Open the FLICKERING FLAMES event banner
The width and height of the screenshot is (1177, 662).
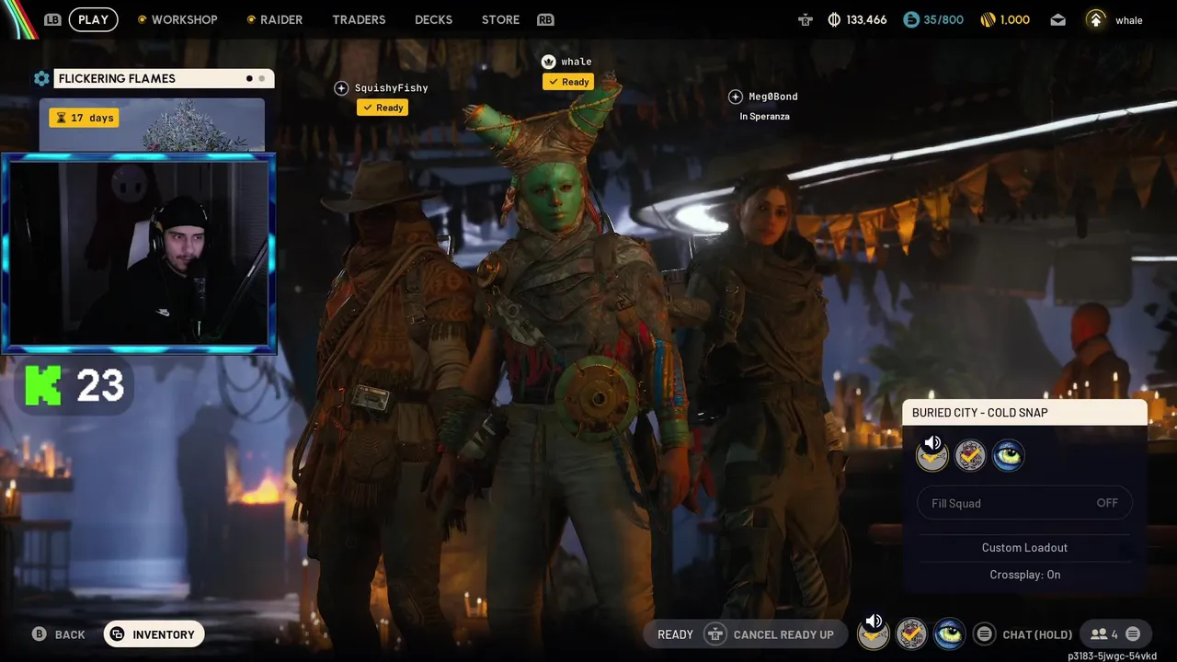(164, 78)
